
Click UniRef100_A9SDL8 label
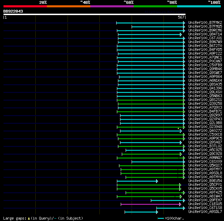(x=205, y=173)
